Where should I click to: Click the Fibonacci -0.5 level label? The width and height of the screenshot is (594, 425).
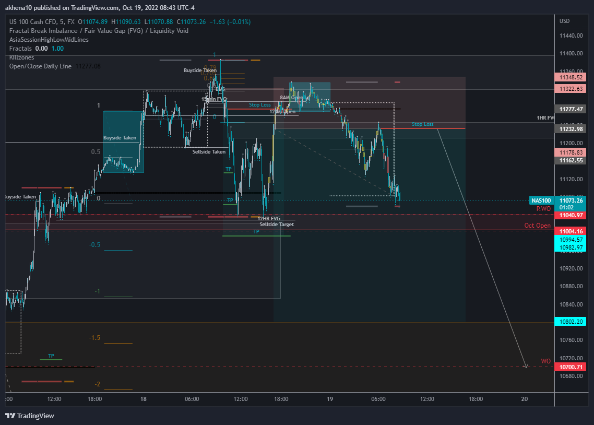(94, 245)
